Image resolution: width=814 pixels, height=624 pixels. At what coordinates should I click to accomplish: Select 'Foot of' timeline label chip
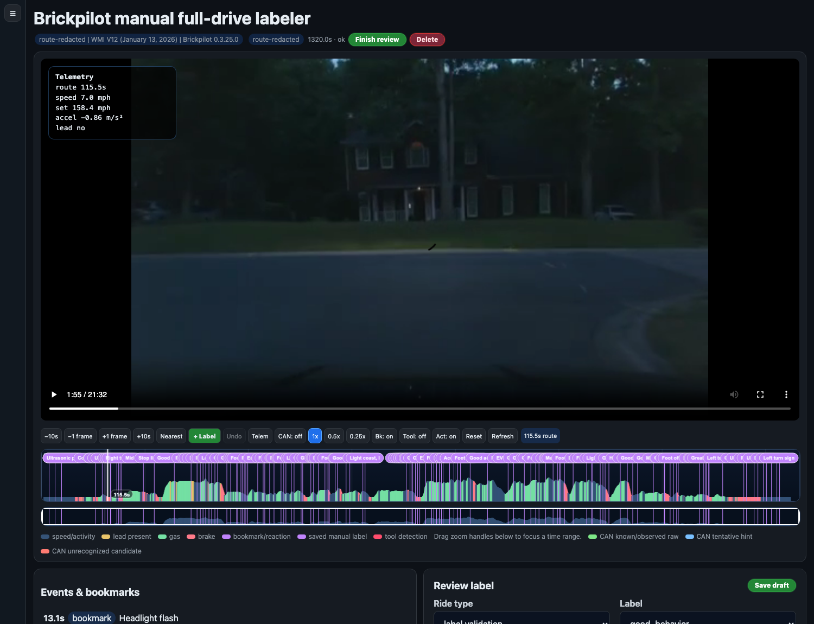pos(670,458)
